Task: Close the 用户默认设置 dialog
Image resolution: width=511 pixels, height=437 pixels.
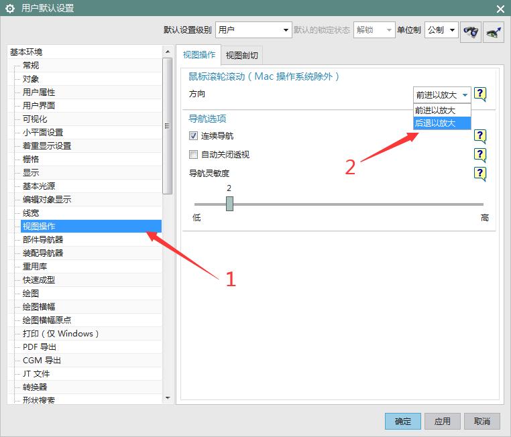Action: (x=500, y=9)
